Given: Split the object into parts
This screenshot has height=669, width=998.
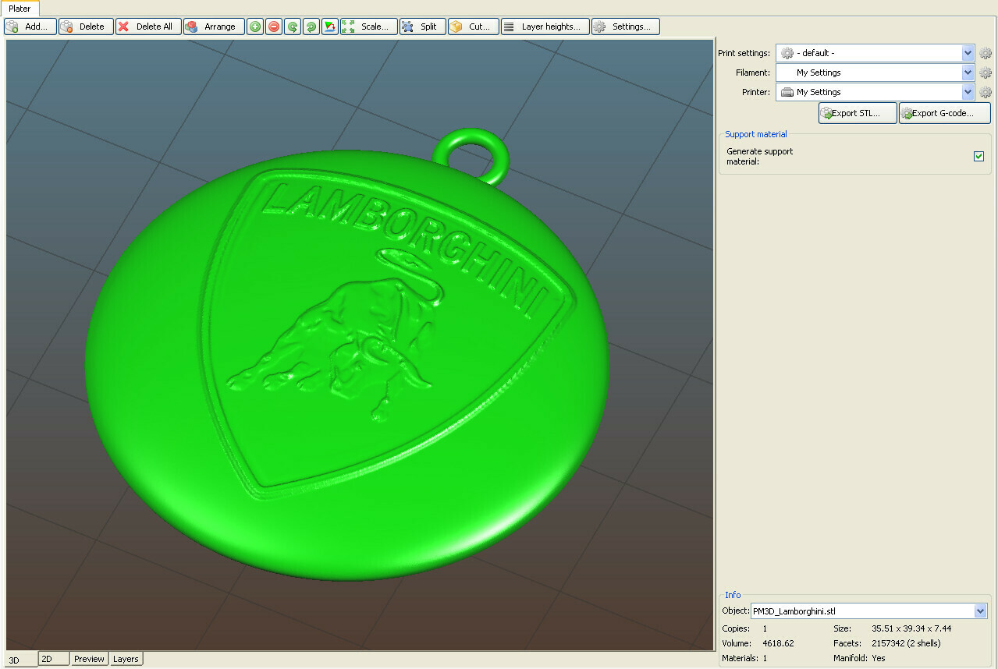Looking at the screenshot, I should (x=423, y=27).
